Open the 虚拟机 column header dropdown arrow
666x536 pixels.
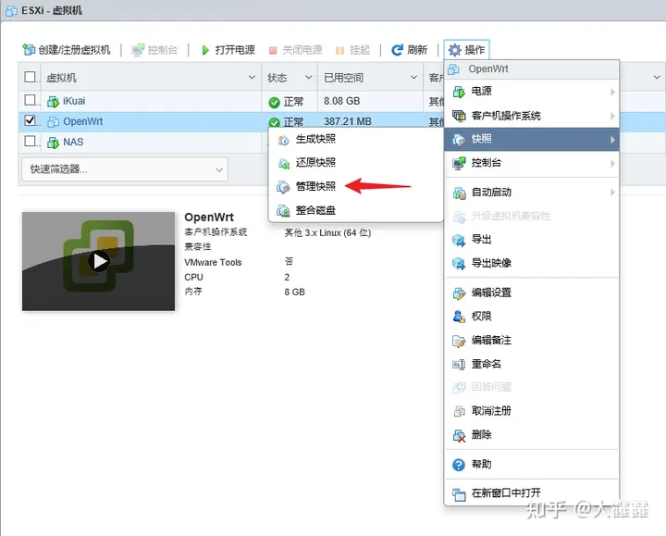(253, 78)
